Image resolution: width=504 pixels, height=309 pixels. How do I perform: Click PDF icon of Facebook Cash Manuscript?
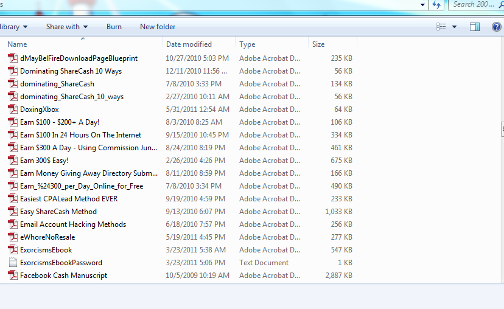click(13, 276)
